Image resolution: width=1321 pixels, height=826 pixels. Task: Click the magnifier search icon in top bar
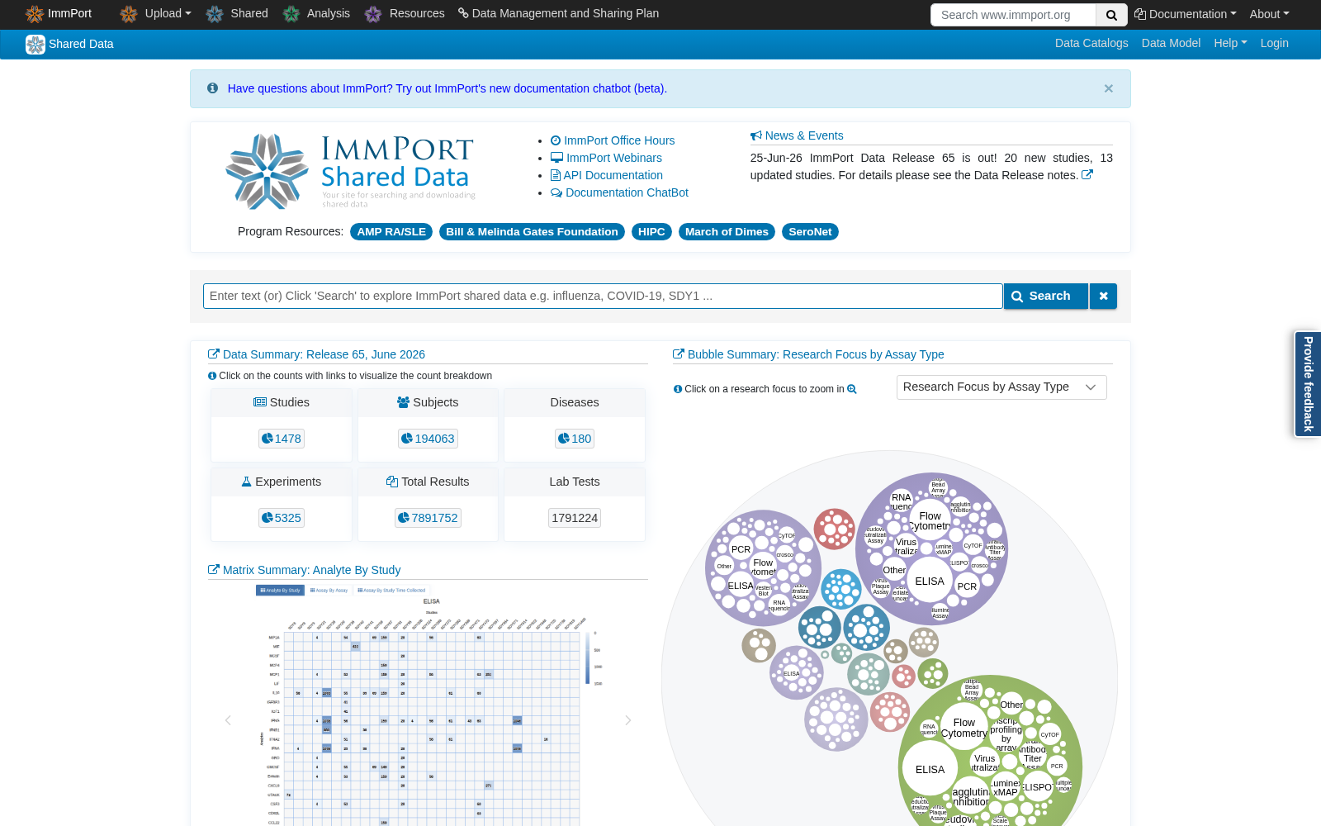tap(1111, 15)
